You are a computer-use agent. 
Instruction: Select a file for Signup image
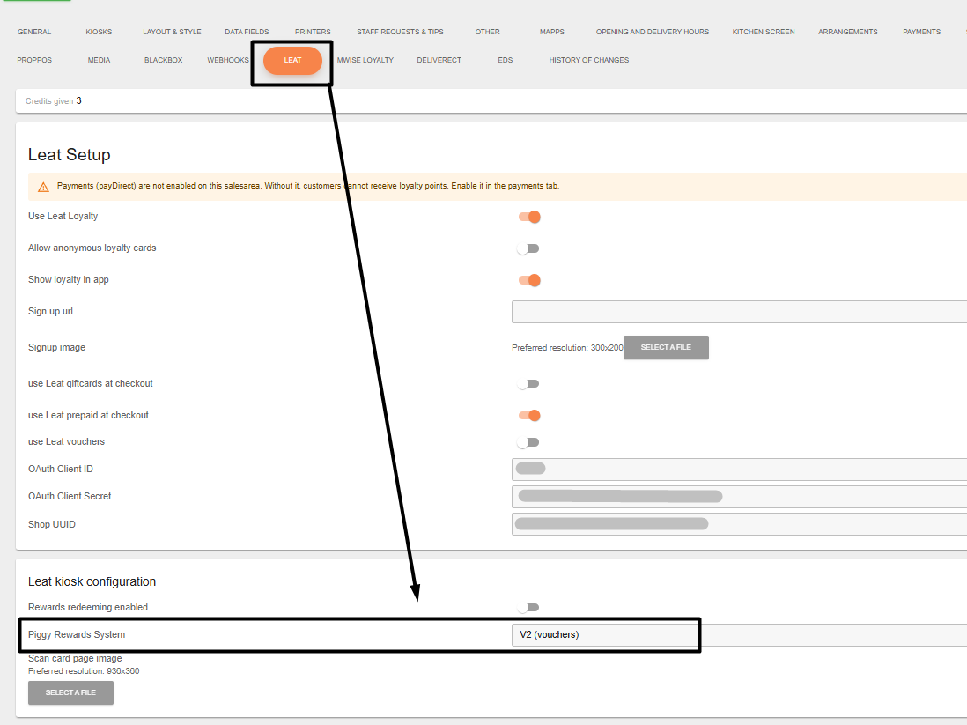[666, 347]
